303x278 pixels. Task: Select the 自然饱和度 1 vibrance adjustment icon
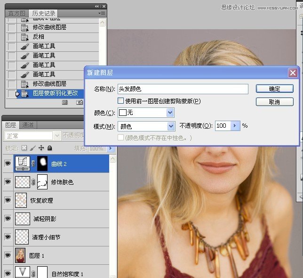coord(23,272)
